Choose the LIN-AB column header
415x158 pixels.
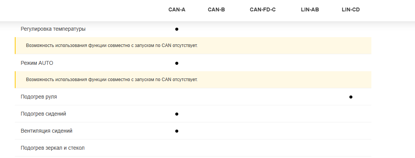point(310,9)
